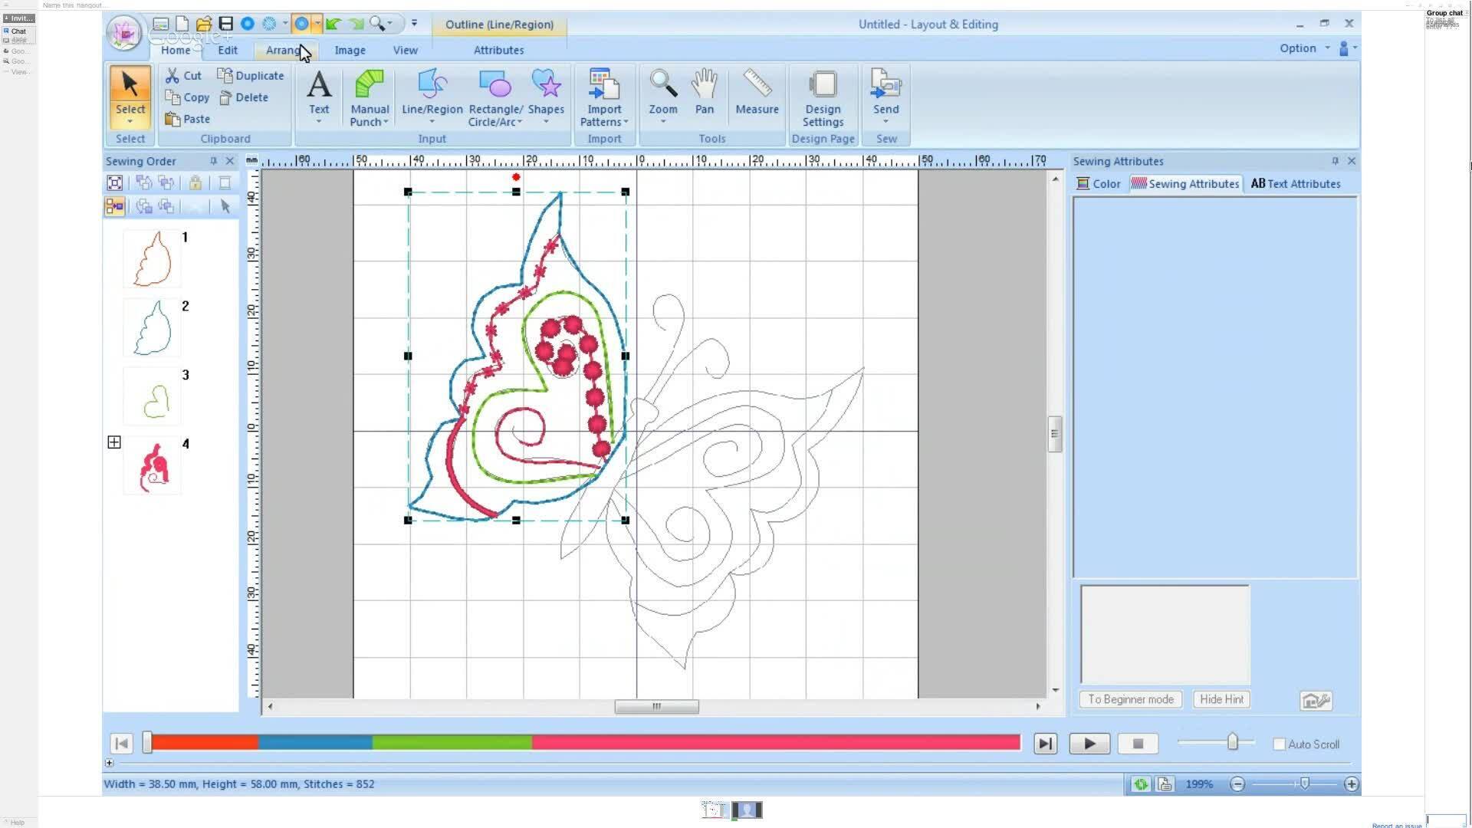Switch to the Image ribbon tab
Viewport: 1472px width, 828px height.
[350, 50]
